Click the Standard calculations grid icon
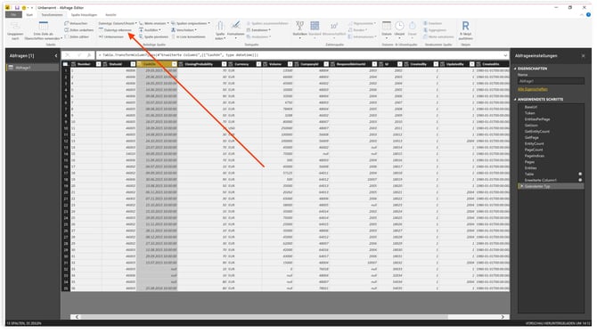The width and height of the screenshot is (597, 333). click(x=315, y=26)
